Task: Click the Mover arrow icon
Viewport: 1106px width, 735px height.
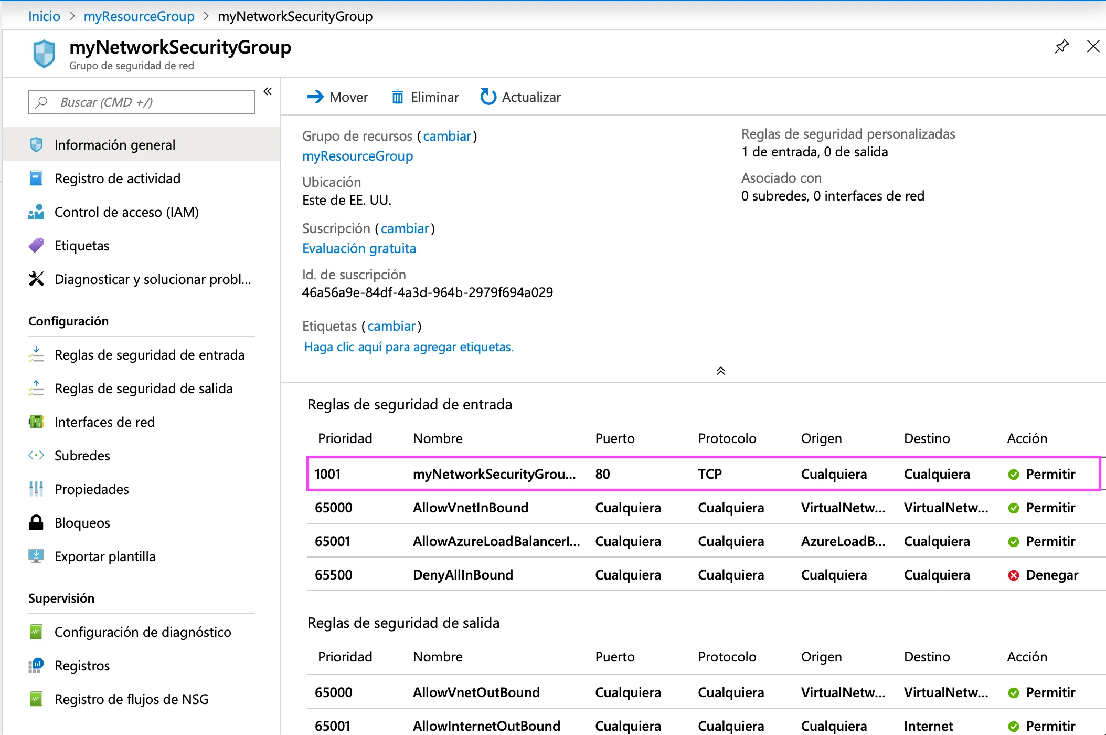Action: [x=315, y=97]
